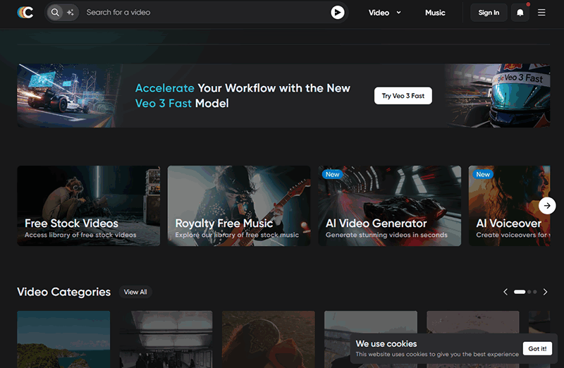Screen dimensions: 564x368
Task: Dismiss cookies with Got it! button
Action: click(x=537, y=348)
